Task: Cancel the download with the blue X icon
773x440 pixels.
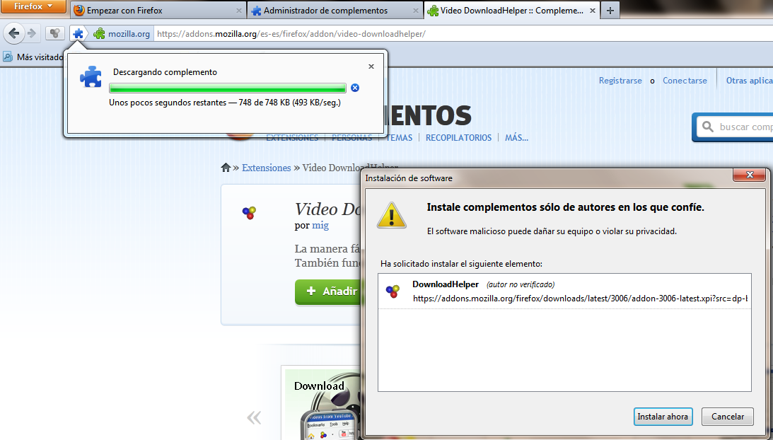Action: point(355,88)
